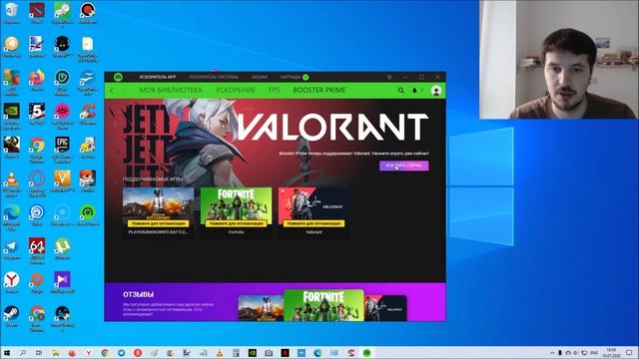Open Cortex settings gear icon
Viewport: 639px width, 359px height.
click(389, 77)
